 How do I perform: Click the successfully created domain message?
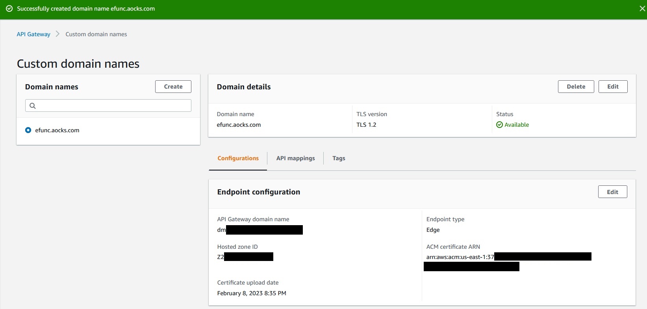coord(86,9)
